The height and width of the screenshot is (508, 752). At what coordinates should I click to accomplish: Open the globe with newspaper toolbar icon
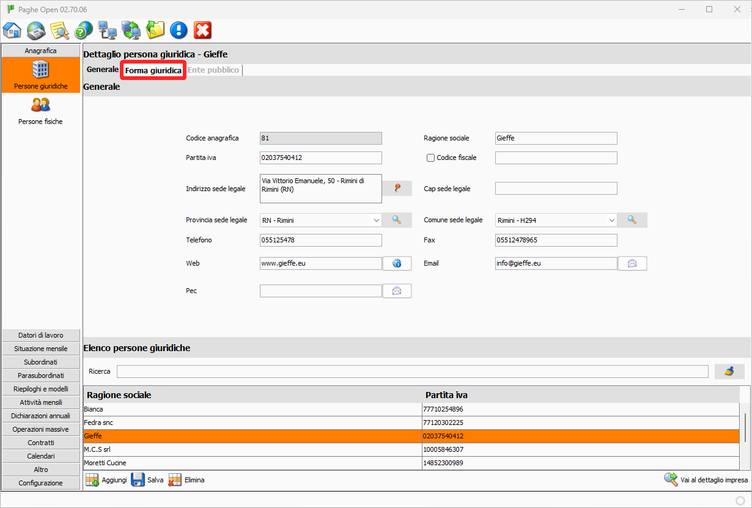[x=36, y=30]
